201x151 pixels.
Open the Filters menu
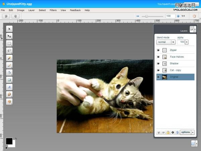[53, 10]
